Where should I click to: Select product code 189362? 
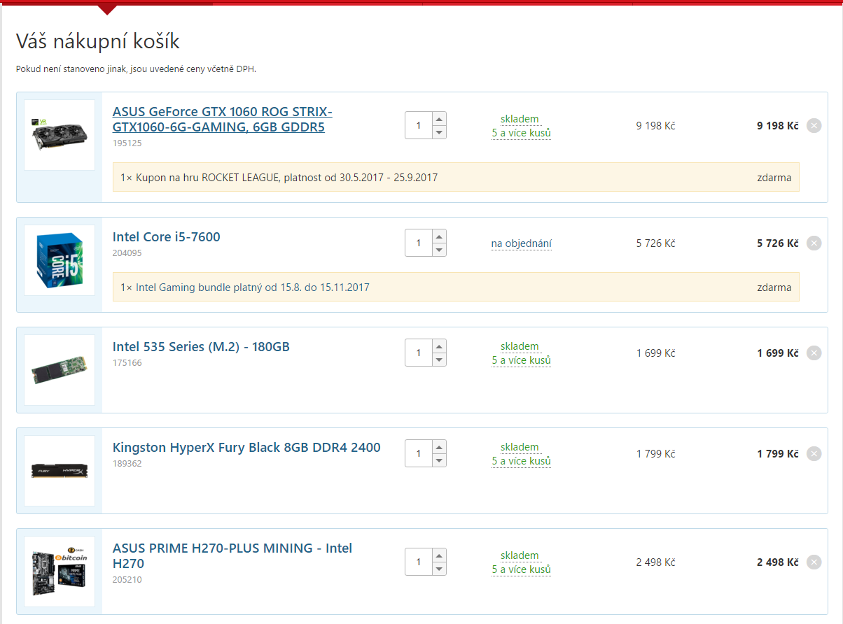pos(127,464)
